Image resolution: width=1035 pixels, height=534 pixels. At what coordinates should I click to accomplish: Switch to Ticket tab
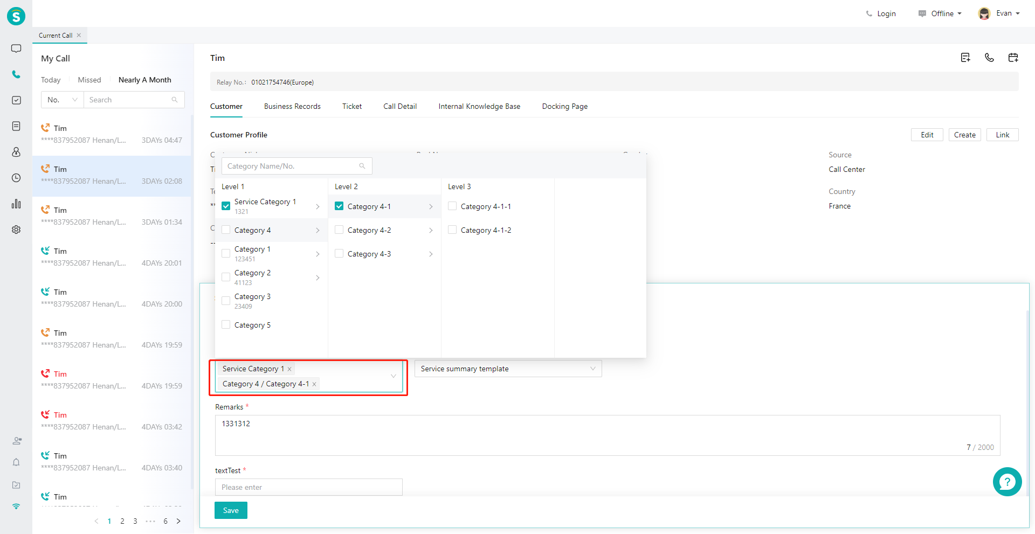click(352, 106)
